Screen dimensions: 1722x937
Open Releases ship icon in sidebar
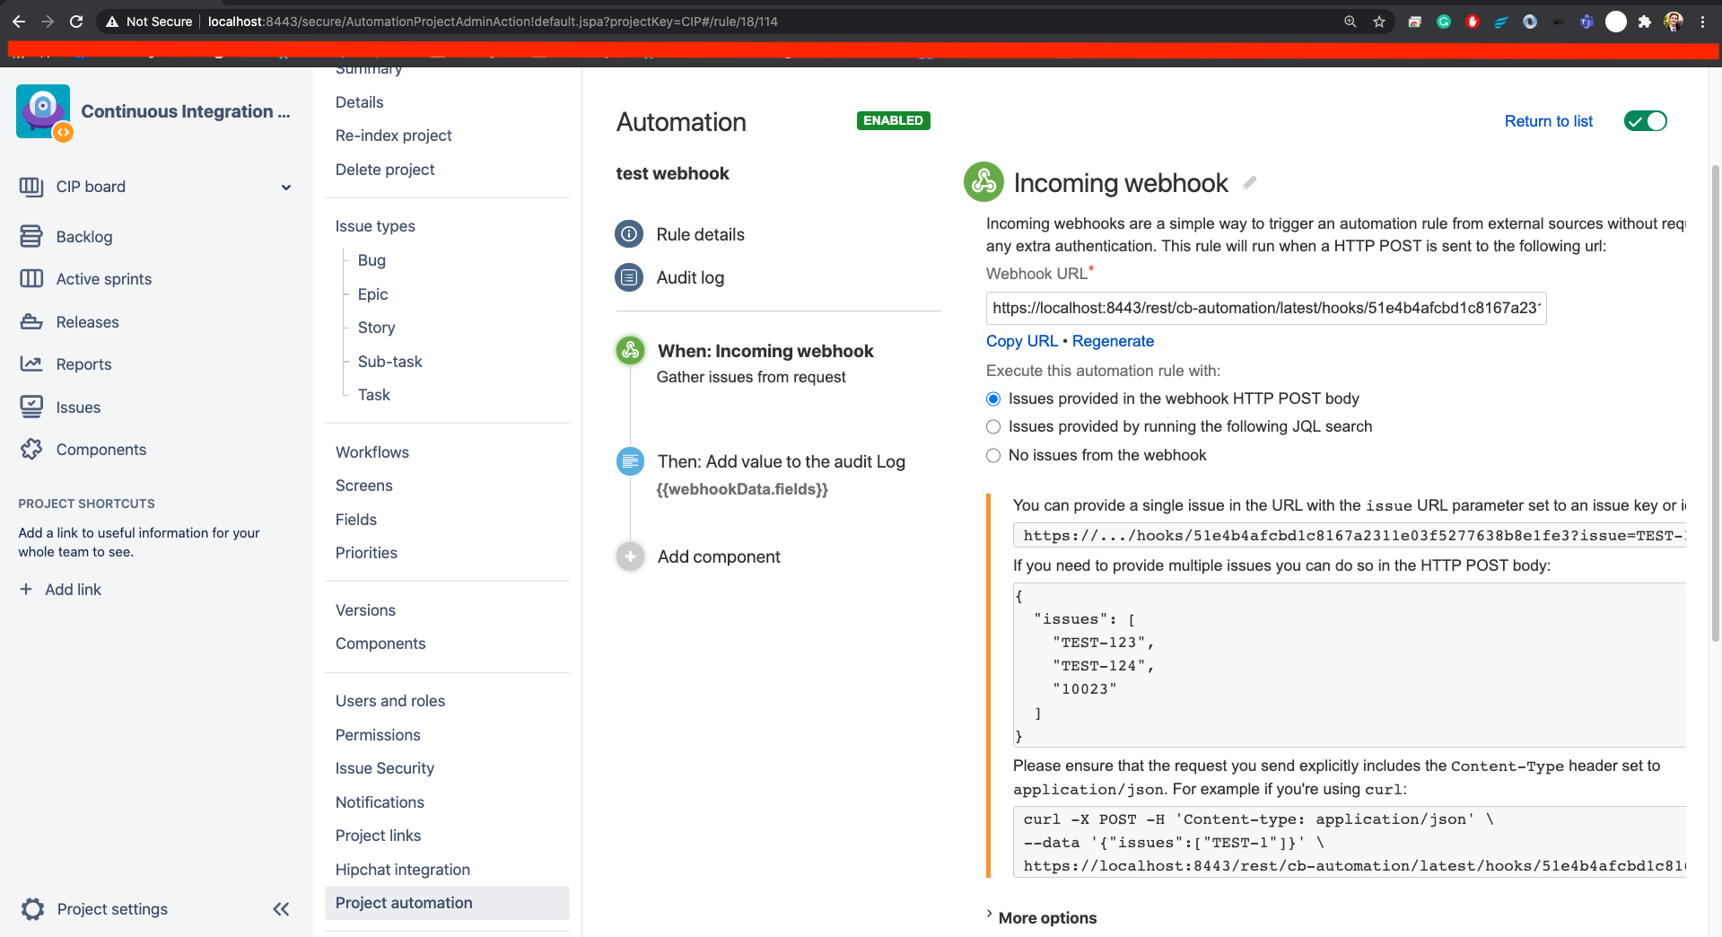(x=31, y=321)
